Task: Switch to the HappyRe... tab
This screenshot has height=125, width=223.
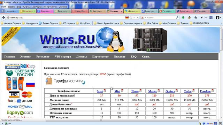Action: (80, 11)
